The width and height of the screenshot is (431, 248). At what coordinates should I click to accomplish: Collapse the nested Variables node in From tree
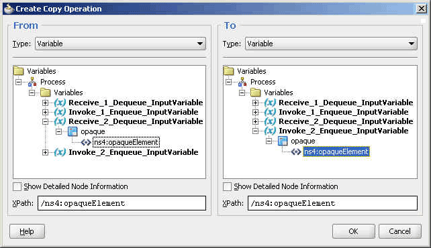point(32,92)
